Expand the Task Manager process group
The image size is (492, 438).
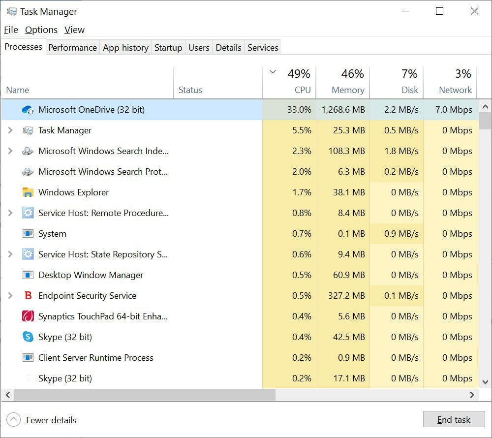(10, 130)
